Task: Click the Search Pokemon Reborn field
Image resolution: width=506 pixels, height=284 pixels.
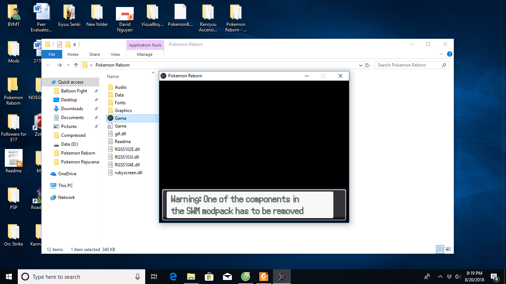Action: pyautogui.click(x=407, y=65)
